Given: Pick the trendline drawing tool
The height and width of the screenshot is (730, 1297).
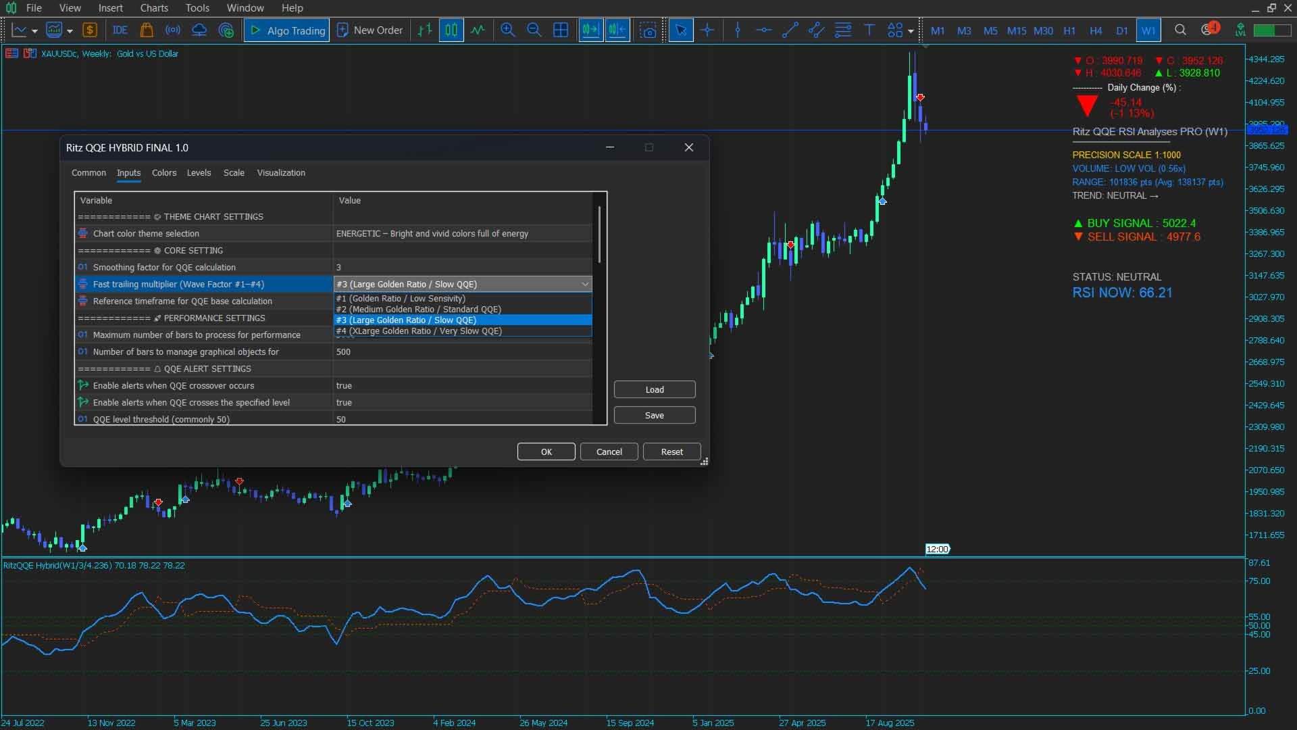Looking at the screenshot, I should coord(790,30).
